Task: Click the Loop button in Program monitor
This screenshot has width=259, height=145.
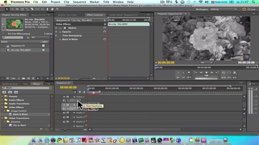Action: coord(224,72)
